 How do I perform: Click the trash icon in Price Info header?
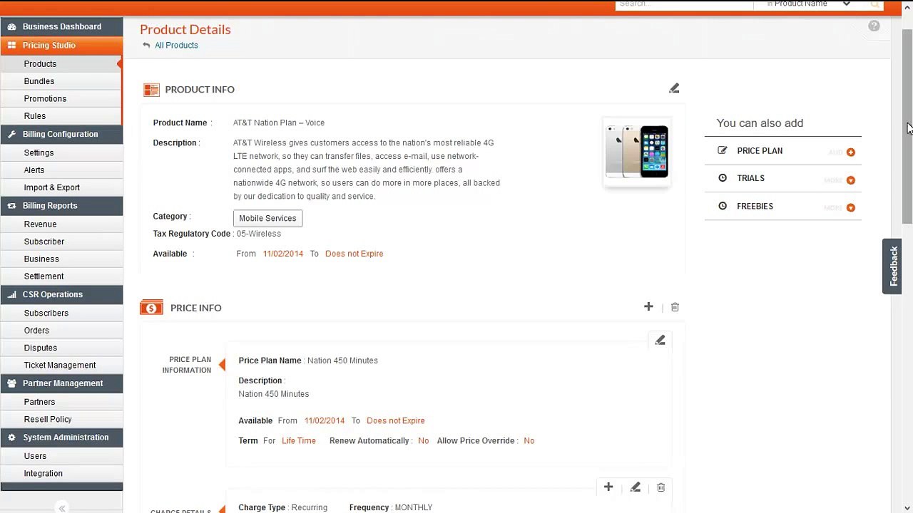point(675,307)
